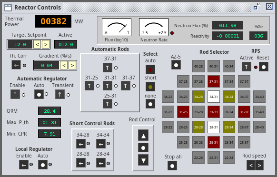Shrink window using title bar resize icon
Screen dimensions: 277x177
click(257, 6)
